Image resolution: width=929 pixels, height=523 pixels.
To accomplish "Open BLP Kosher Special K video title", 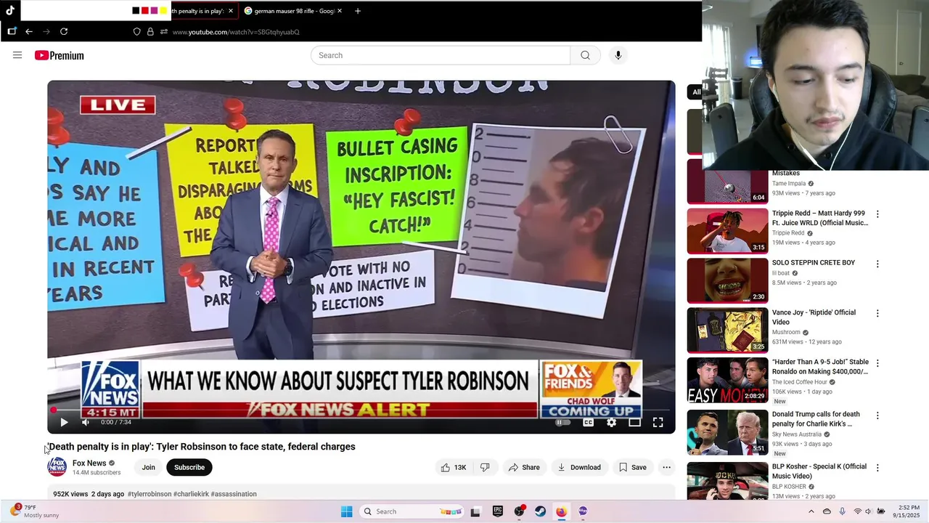I will click(819, 471).
